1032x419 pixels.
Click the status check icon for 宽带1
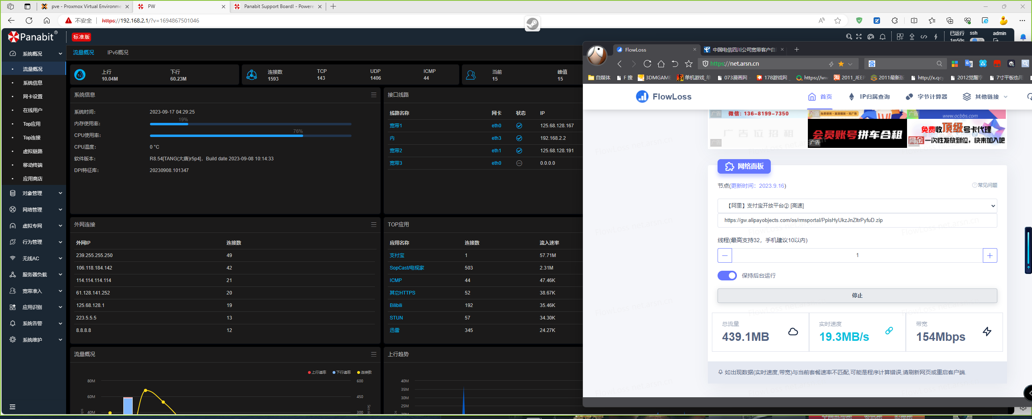pos(519,126)
